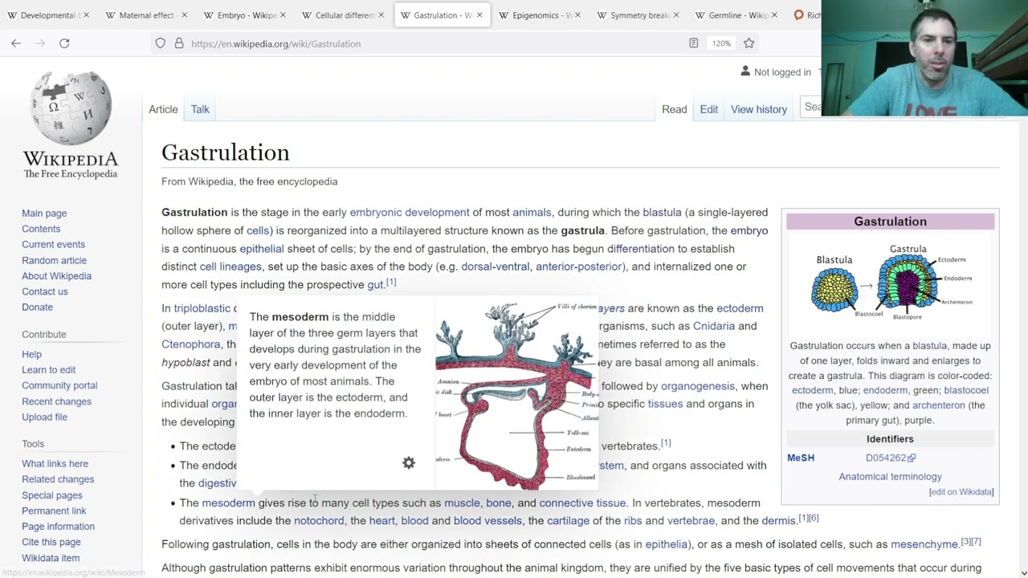
Task: Open Wikidata item link
Action: [51, 558]
